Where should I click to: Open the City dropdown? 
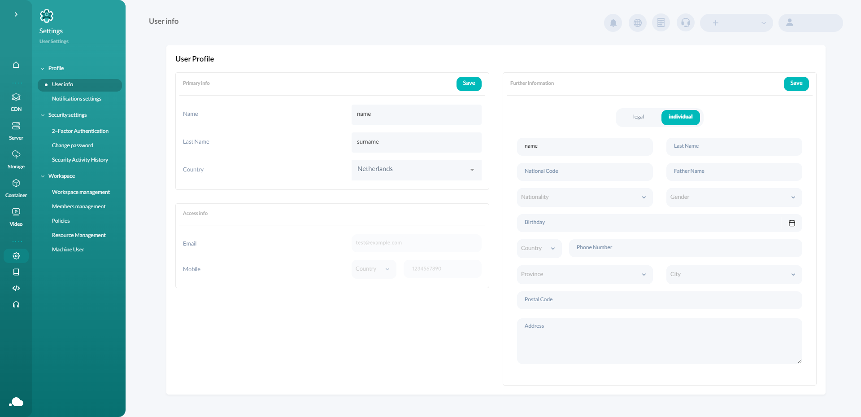click(734, 275)
